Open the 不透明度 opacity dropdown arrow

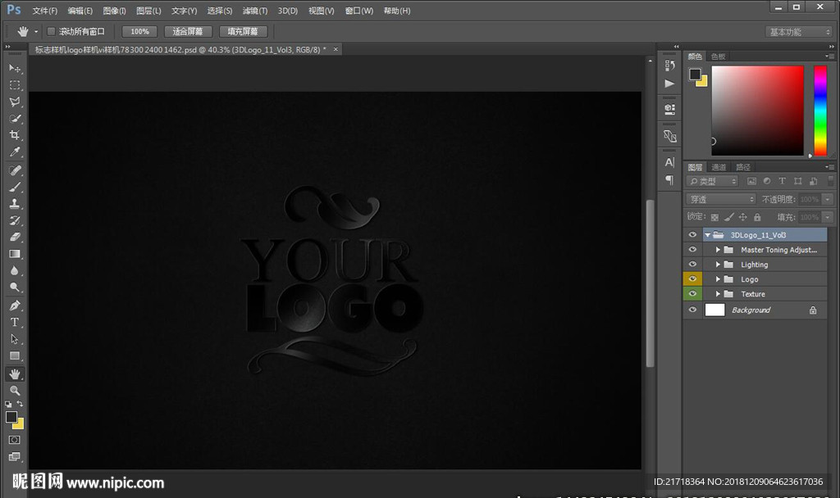click(x=828, y=200)
